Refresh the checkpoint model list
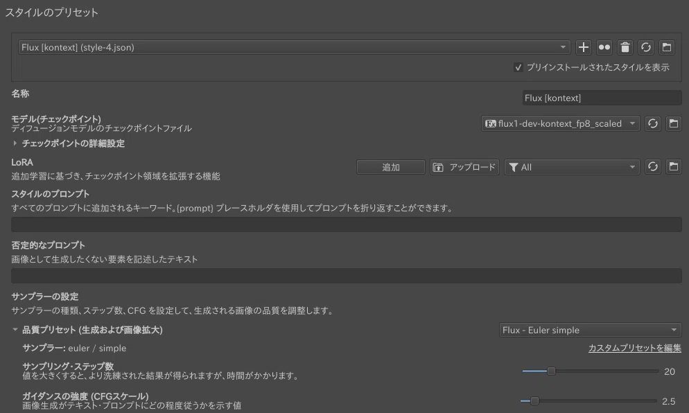 pyautogui.click(x=652, y=123)
